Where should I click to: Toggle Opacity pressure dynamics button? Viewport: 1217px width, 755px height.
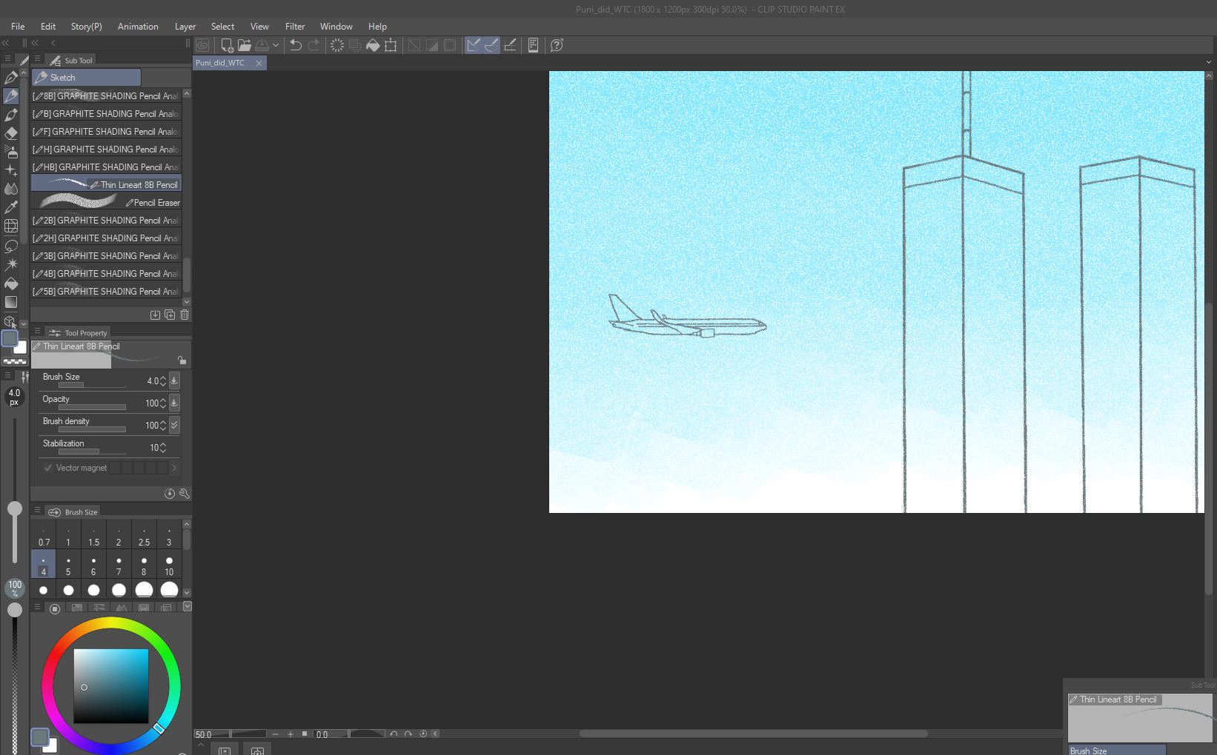[174, 403]
